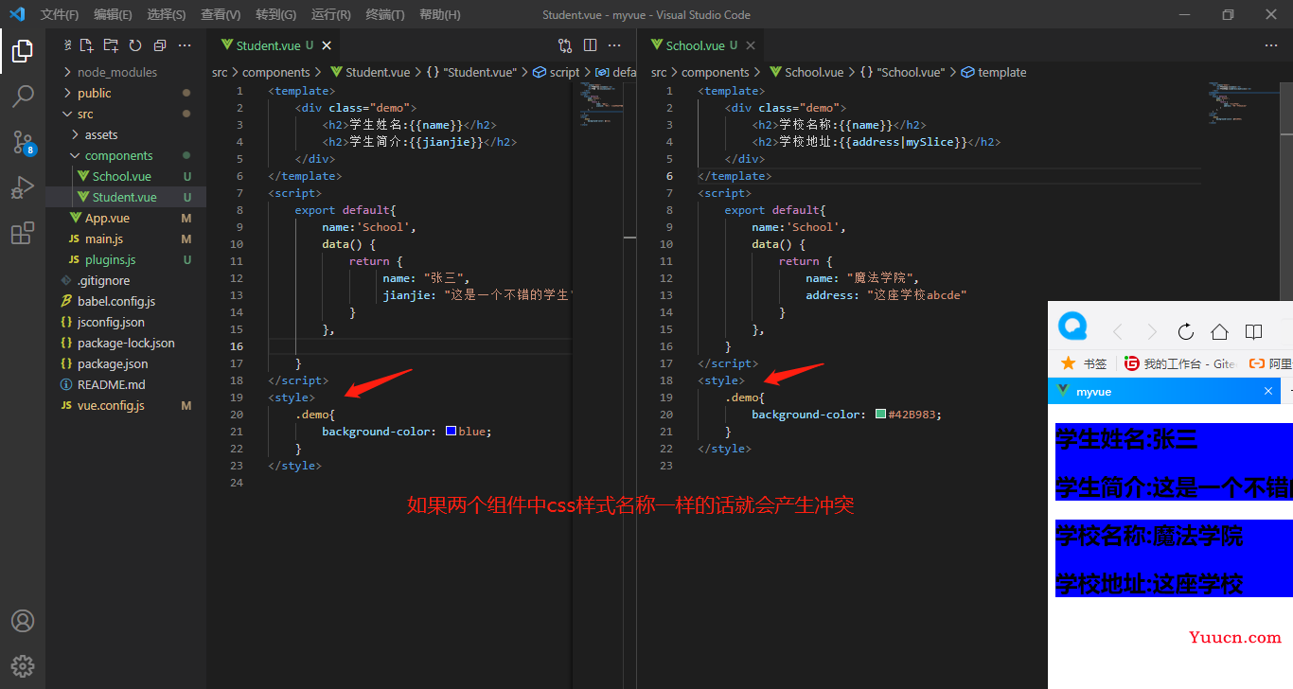Open School.vue in the file tree
This screenshot has width=1293, height=689.
[x=126, y=176]
